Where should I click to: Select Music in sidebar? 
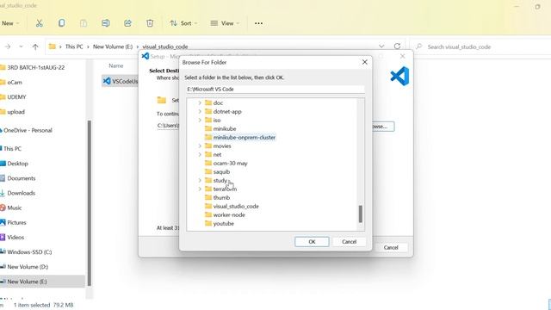[x=15, y=208]
